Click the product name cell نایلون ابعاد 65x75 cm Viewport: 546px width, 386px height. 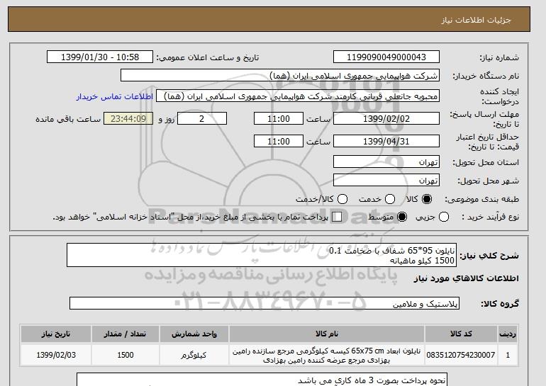[327, 355]
